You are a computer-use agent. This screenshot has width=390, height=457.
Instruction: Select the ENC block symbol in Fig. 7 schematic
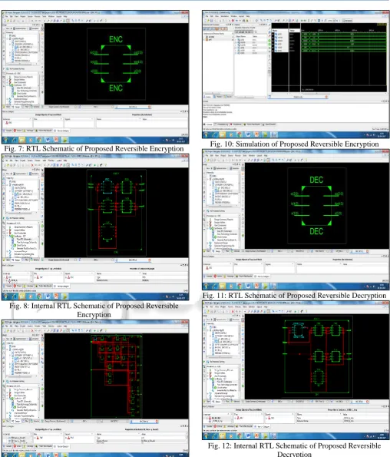point(116,64)
